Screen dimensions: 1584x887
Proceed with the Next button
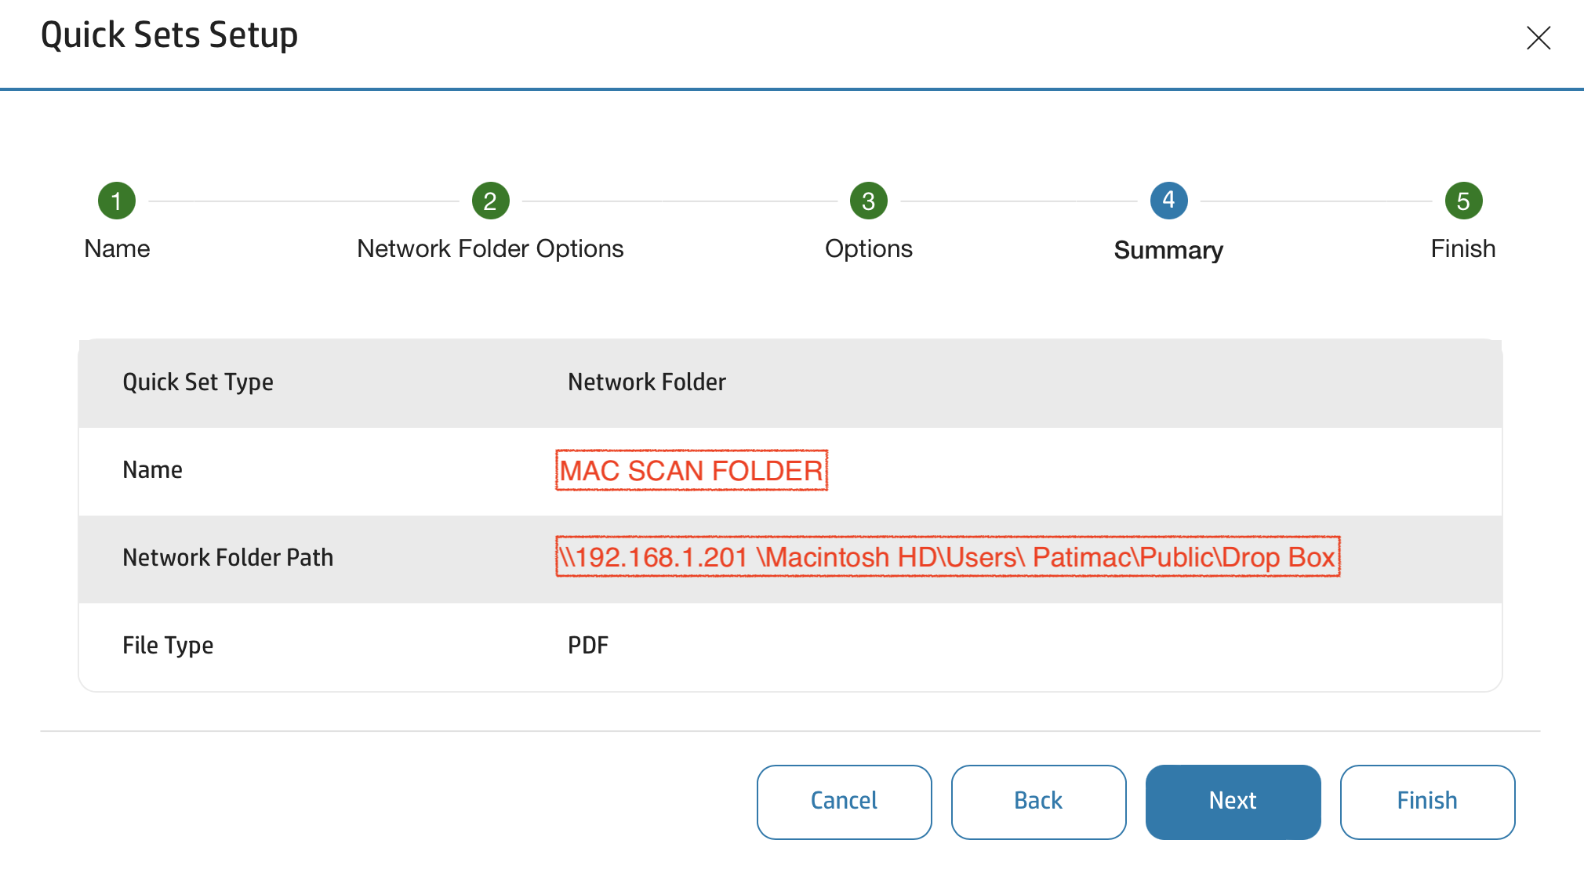[x=1233, y=801]
